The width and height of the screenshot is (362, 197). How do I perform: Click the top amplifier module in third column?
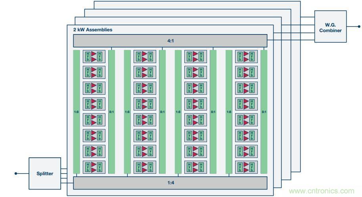point(195,57)
